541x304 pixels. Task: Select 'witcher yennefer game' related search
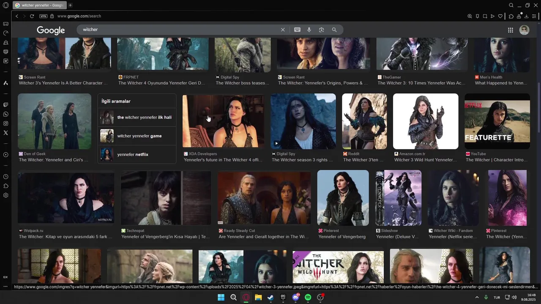137,136
